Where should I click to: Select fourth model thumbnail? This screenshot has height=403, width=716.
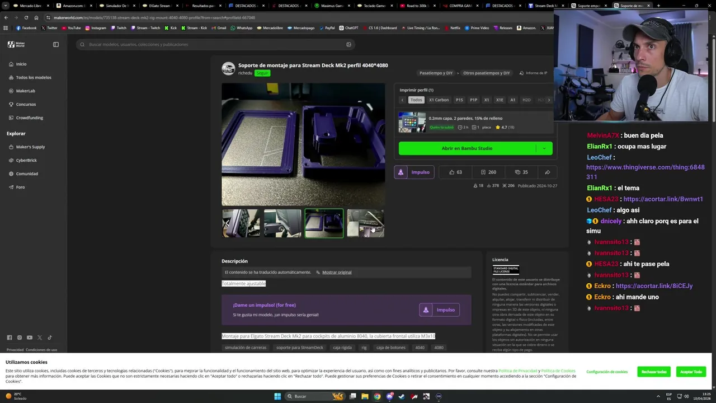365,223
